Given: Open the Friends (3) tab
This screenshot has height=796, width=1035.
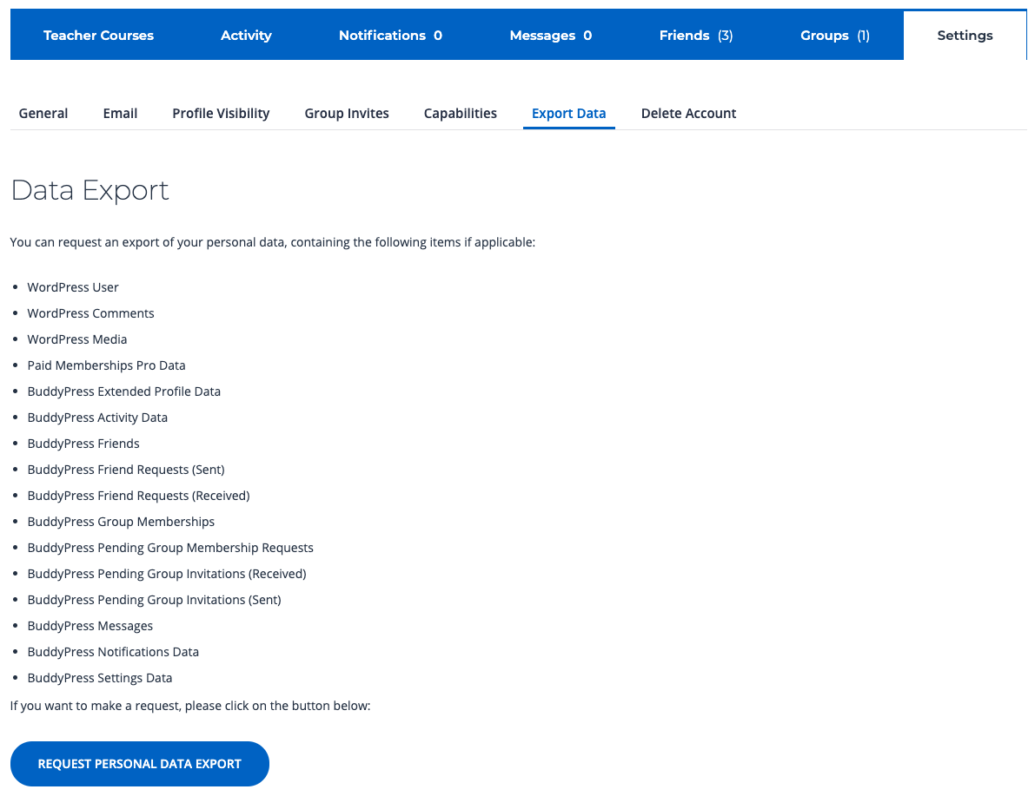Looking at the screenshot, I should pos(695,36).
